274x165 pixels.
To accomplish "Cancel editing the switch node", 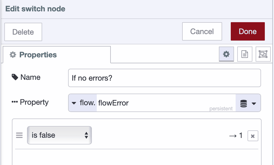I will click(202, 31).
